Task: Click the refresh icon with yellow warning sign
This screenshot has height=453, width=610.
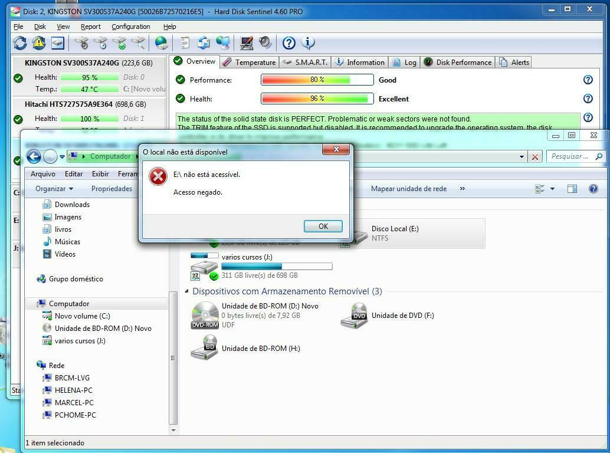Action: tap(39, 43)
